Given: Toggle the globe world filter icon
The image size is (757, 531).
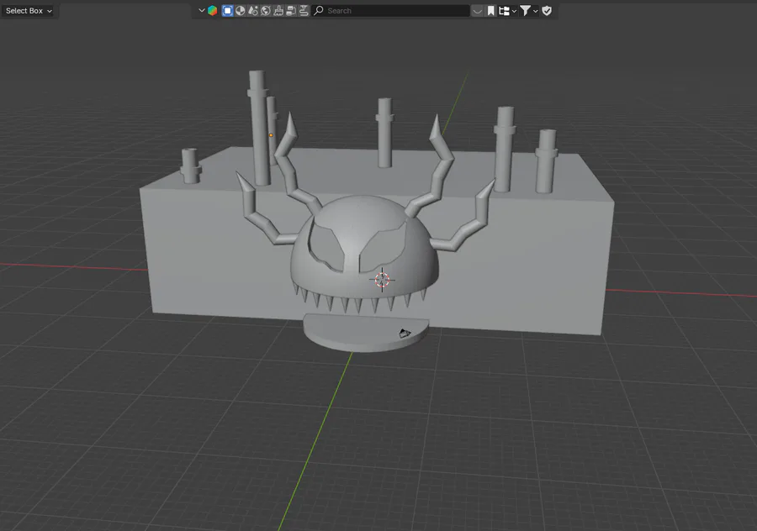Looking at the screenshot, I should [x=266, y=11].
